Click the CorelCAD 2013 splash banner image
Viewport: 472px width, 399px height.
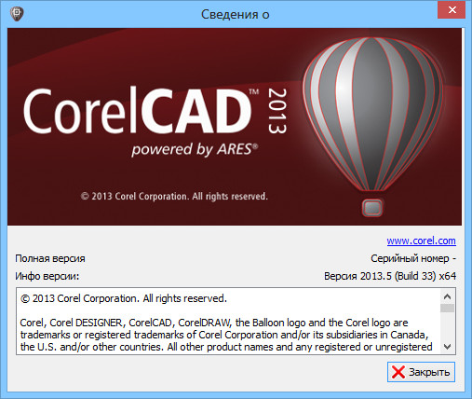coord(235,127)
